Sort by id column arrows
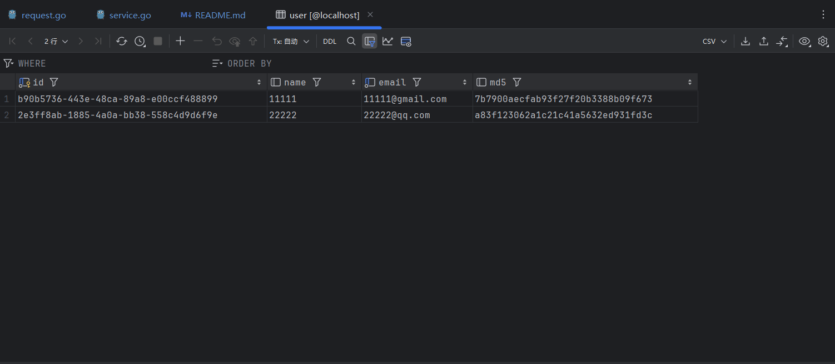The image size is (835, 364). (259, 82)
